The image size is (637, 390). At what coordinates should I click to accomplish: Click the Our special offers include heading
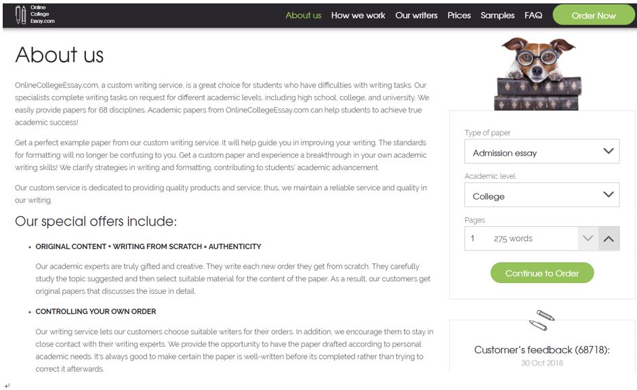96,221
